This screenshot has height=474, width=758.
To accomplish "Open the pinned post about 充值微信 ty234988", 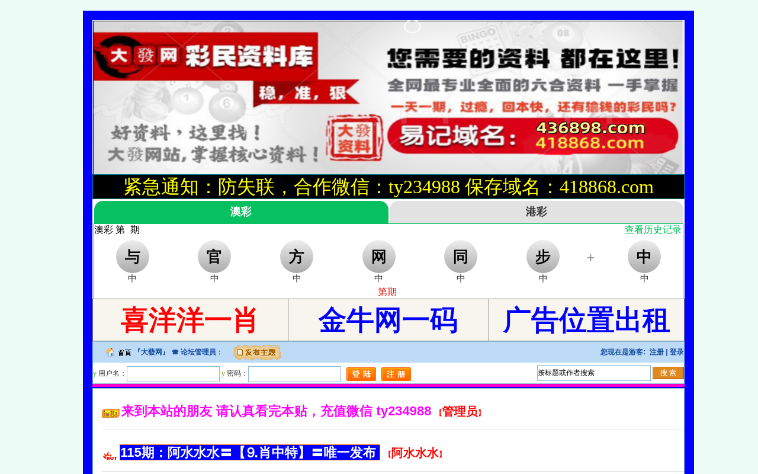I will (276, 411).
